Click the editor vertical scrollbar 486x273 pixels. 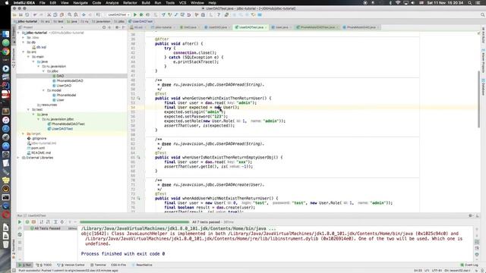479,99
